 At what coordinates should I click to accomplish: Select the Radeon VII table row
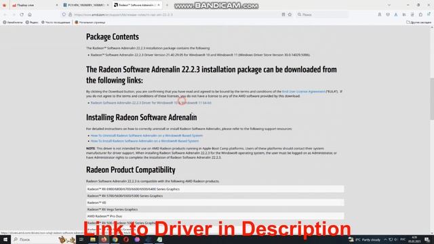(x=215, y=203)
